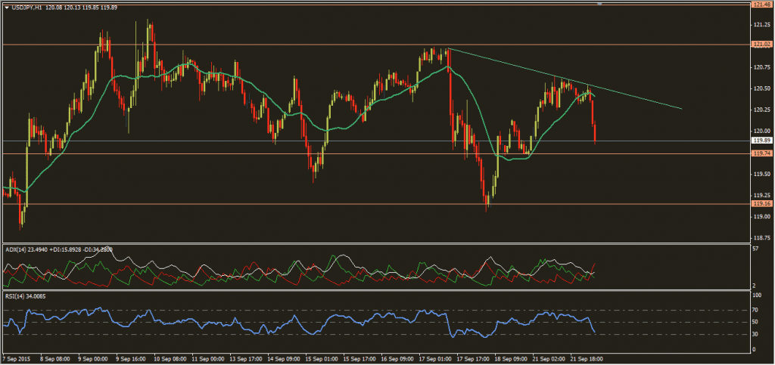The image size is (775, 365).
Task: Click the RSI scale value 70
Action: [755, 311]
